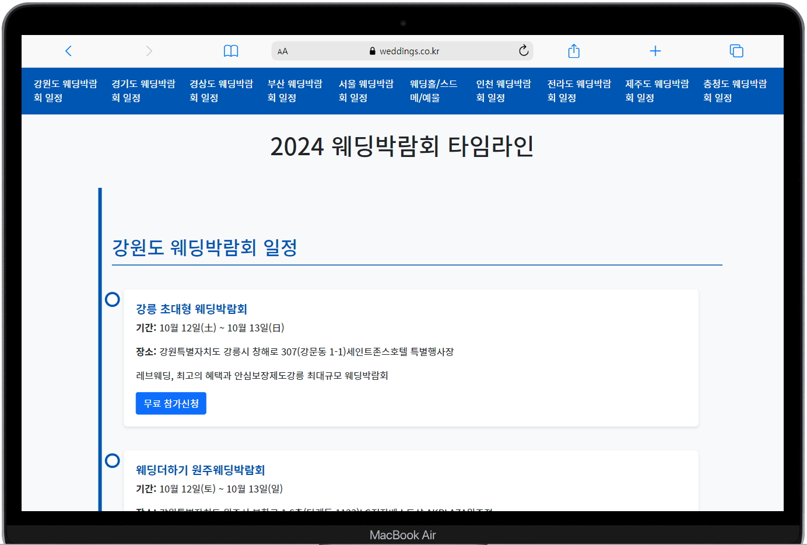Open the 웨딩더하기 원주웨딩박람회 title
807x545 pixels.
click(201, 470)
